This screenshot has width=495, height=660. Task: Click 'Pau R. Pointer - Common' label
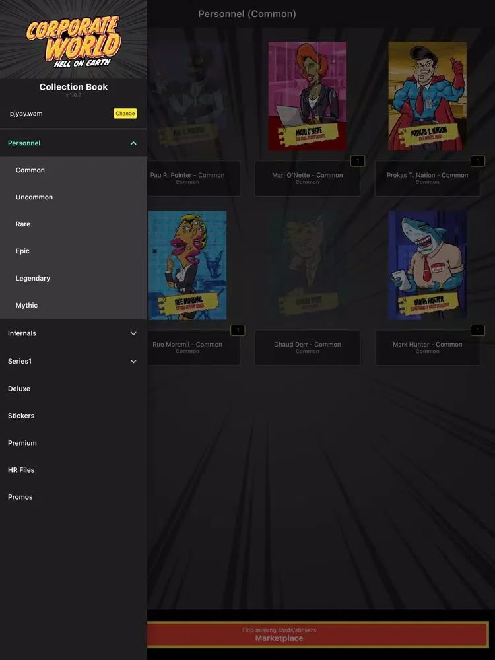(187, 175)
